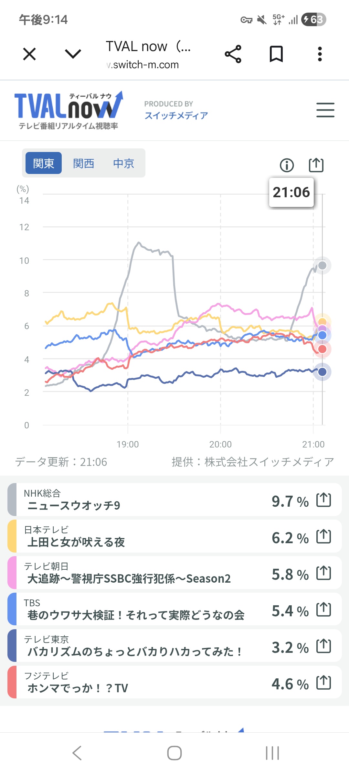Share the 日本テレビ 上田と女が吠える夜 rating
The image size is (349, 776).
(x=323, y=536)
